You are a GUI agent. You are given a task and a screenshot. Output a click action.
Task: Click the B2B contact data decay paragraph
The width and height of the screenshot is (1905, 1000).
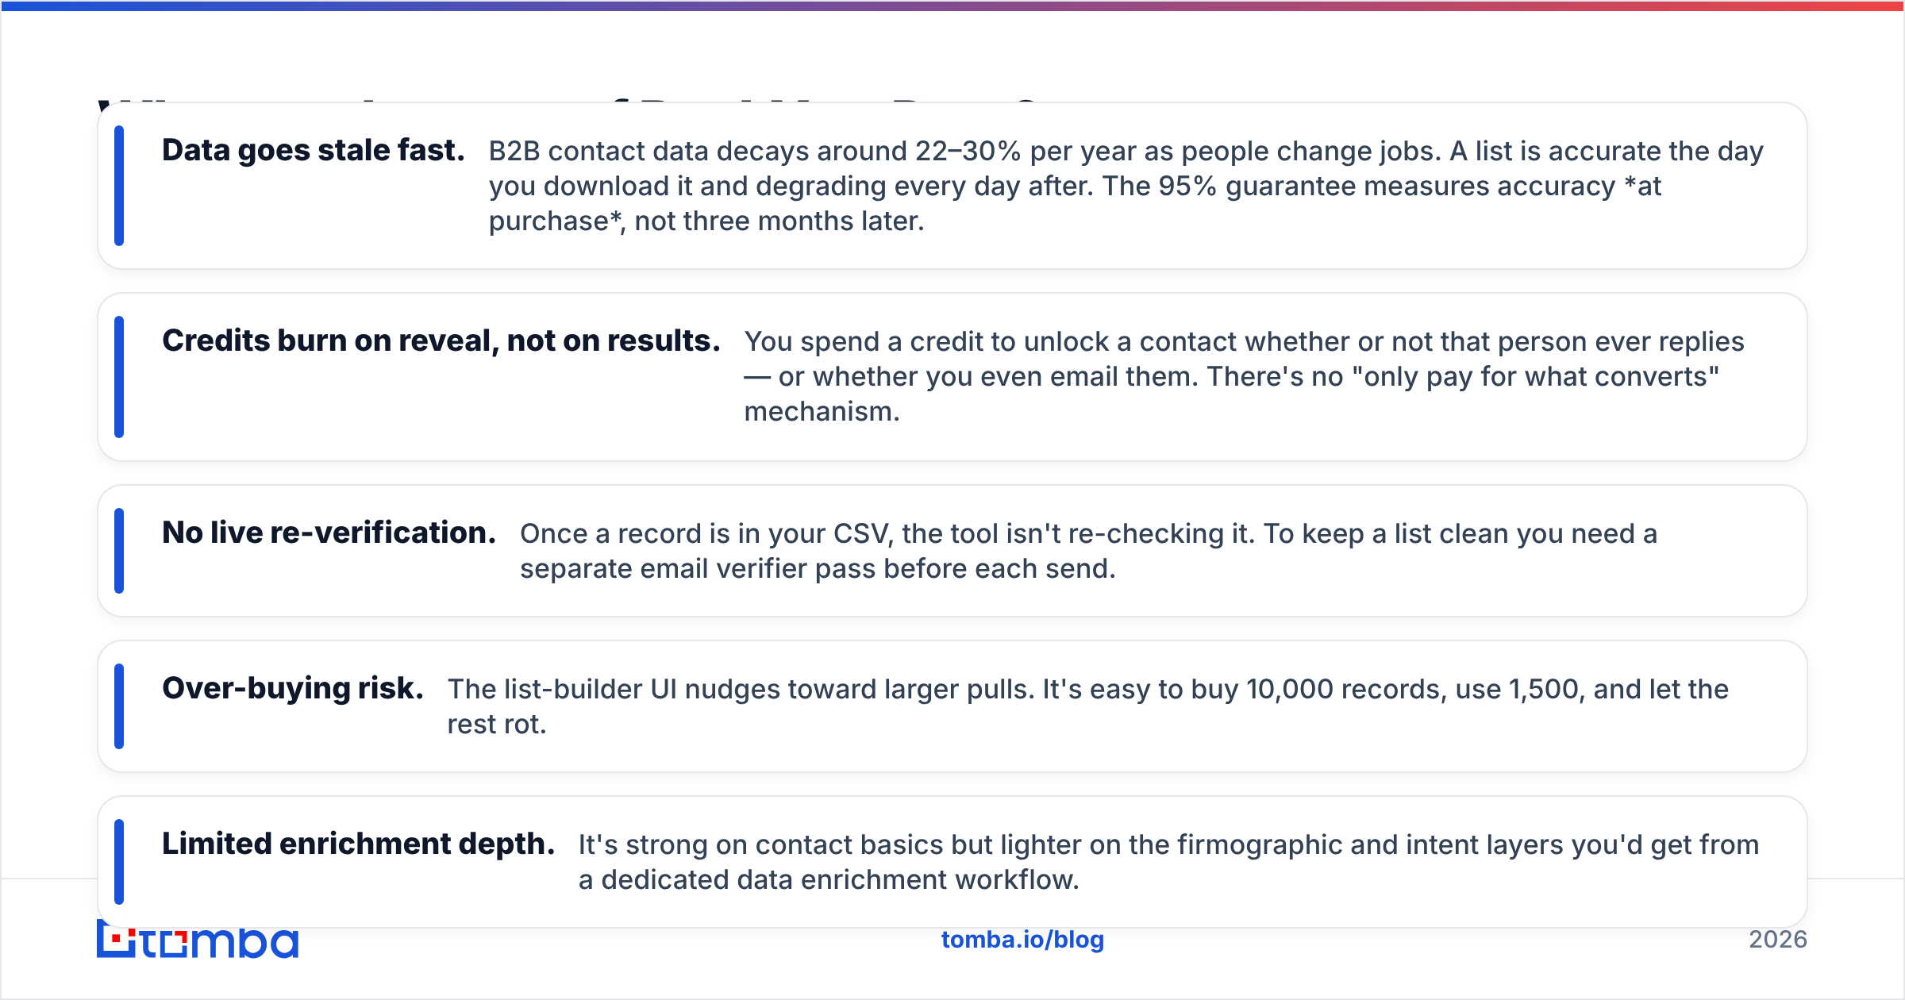pos(1126,186)
